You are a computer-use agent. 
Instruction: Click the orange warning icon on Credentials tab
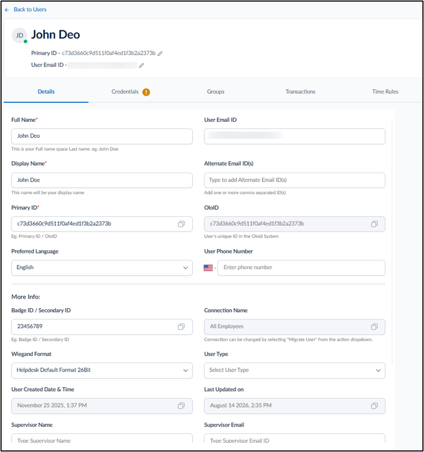146,92
